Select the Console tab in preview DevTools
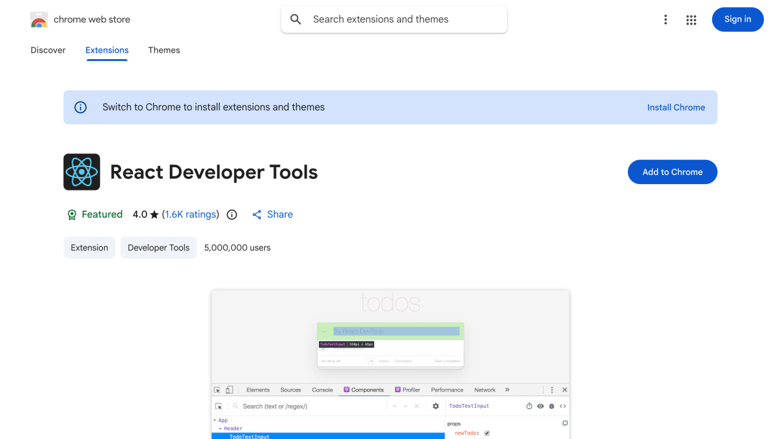The image size is (781, 439). 322,390
